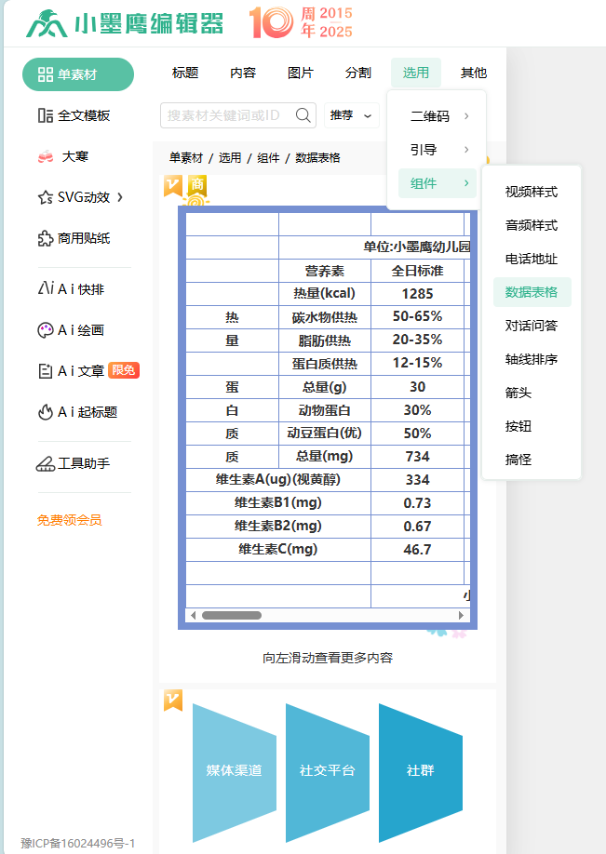Screen dimensions: 606x854
Task: Select the 其他 tab
Action: 474,73
